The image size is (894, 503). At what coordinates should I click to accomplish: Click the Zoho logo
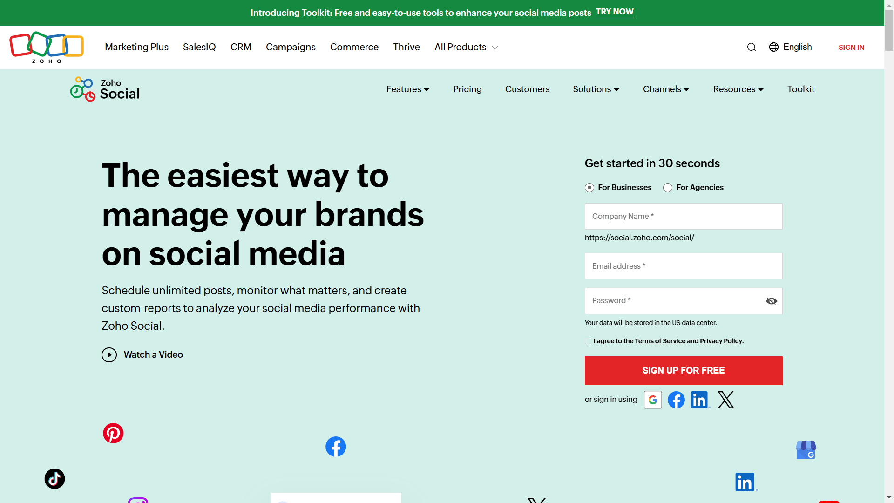(x=47, y=47)
